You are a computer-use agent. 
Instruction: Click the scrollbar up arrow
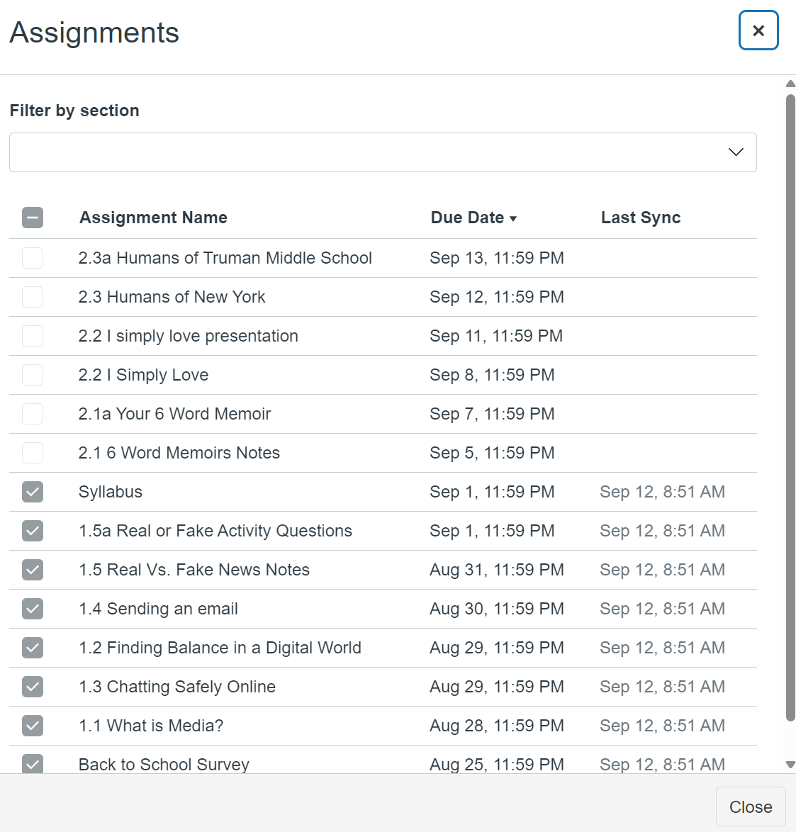(x=790, y=84)
